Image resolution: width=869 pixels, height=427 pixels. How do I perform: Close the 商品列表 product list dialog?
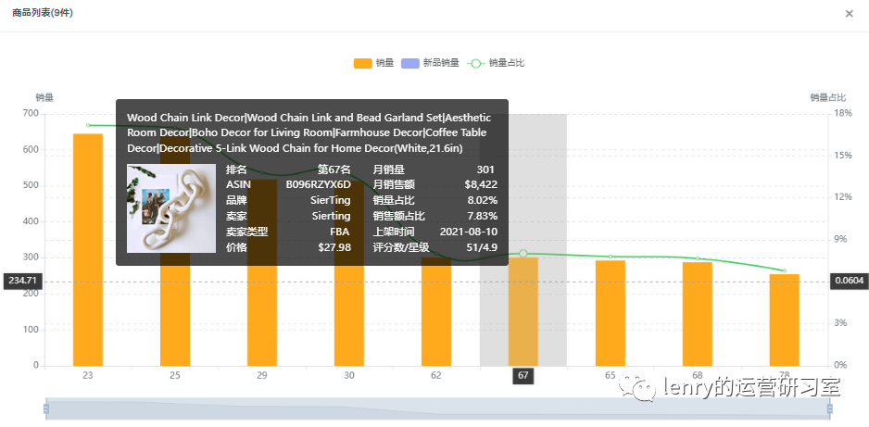click(x=849, y=14)
